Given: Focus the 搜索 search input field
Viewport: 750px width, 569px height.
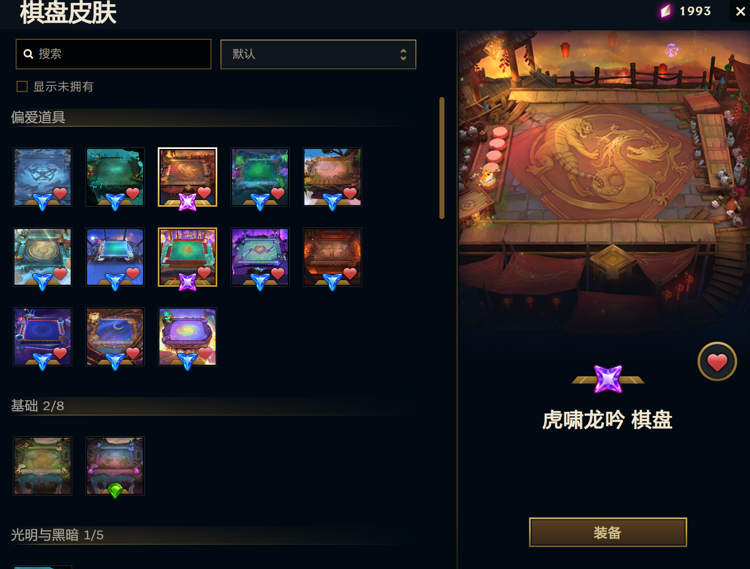Looking at the screenshot, I should [114, 54].
